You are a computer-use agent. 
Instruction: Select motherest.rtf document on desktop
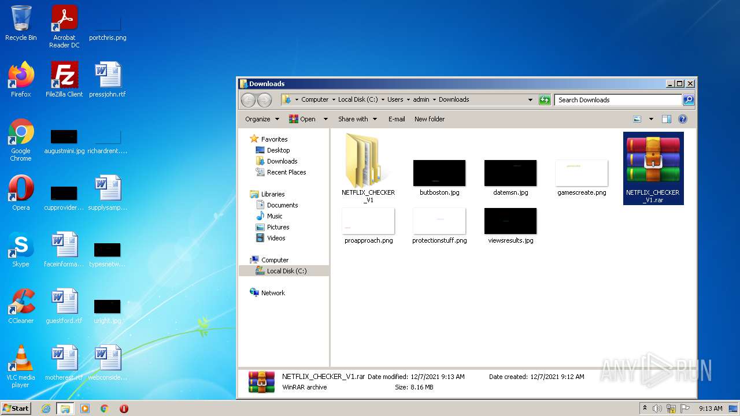[x=64, y=363]
